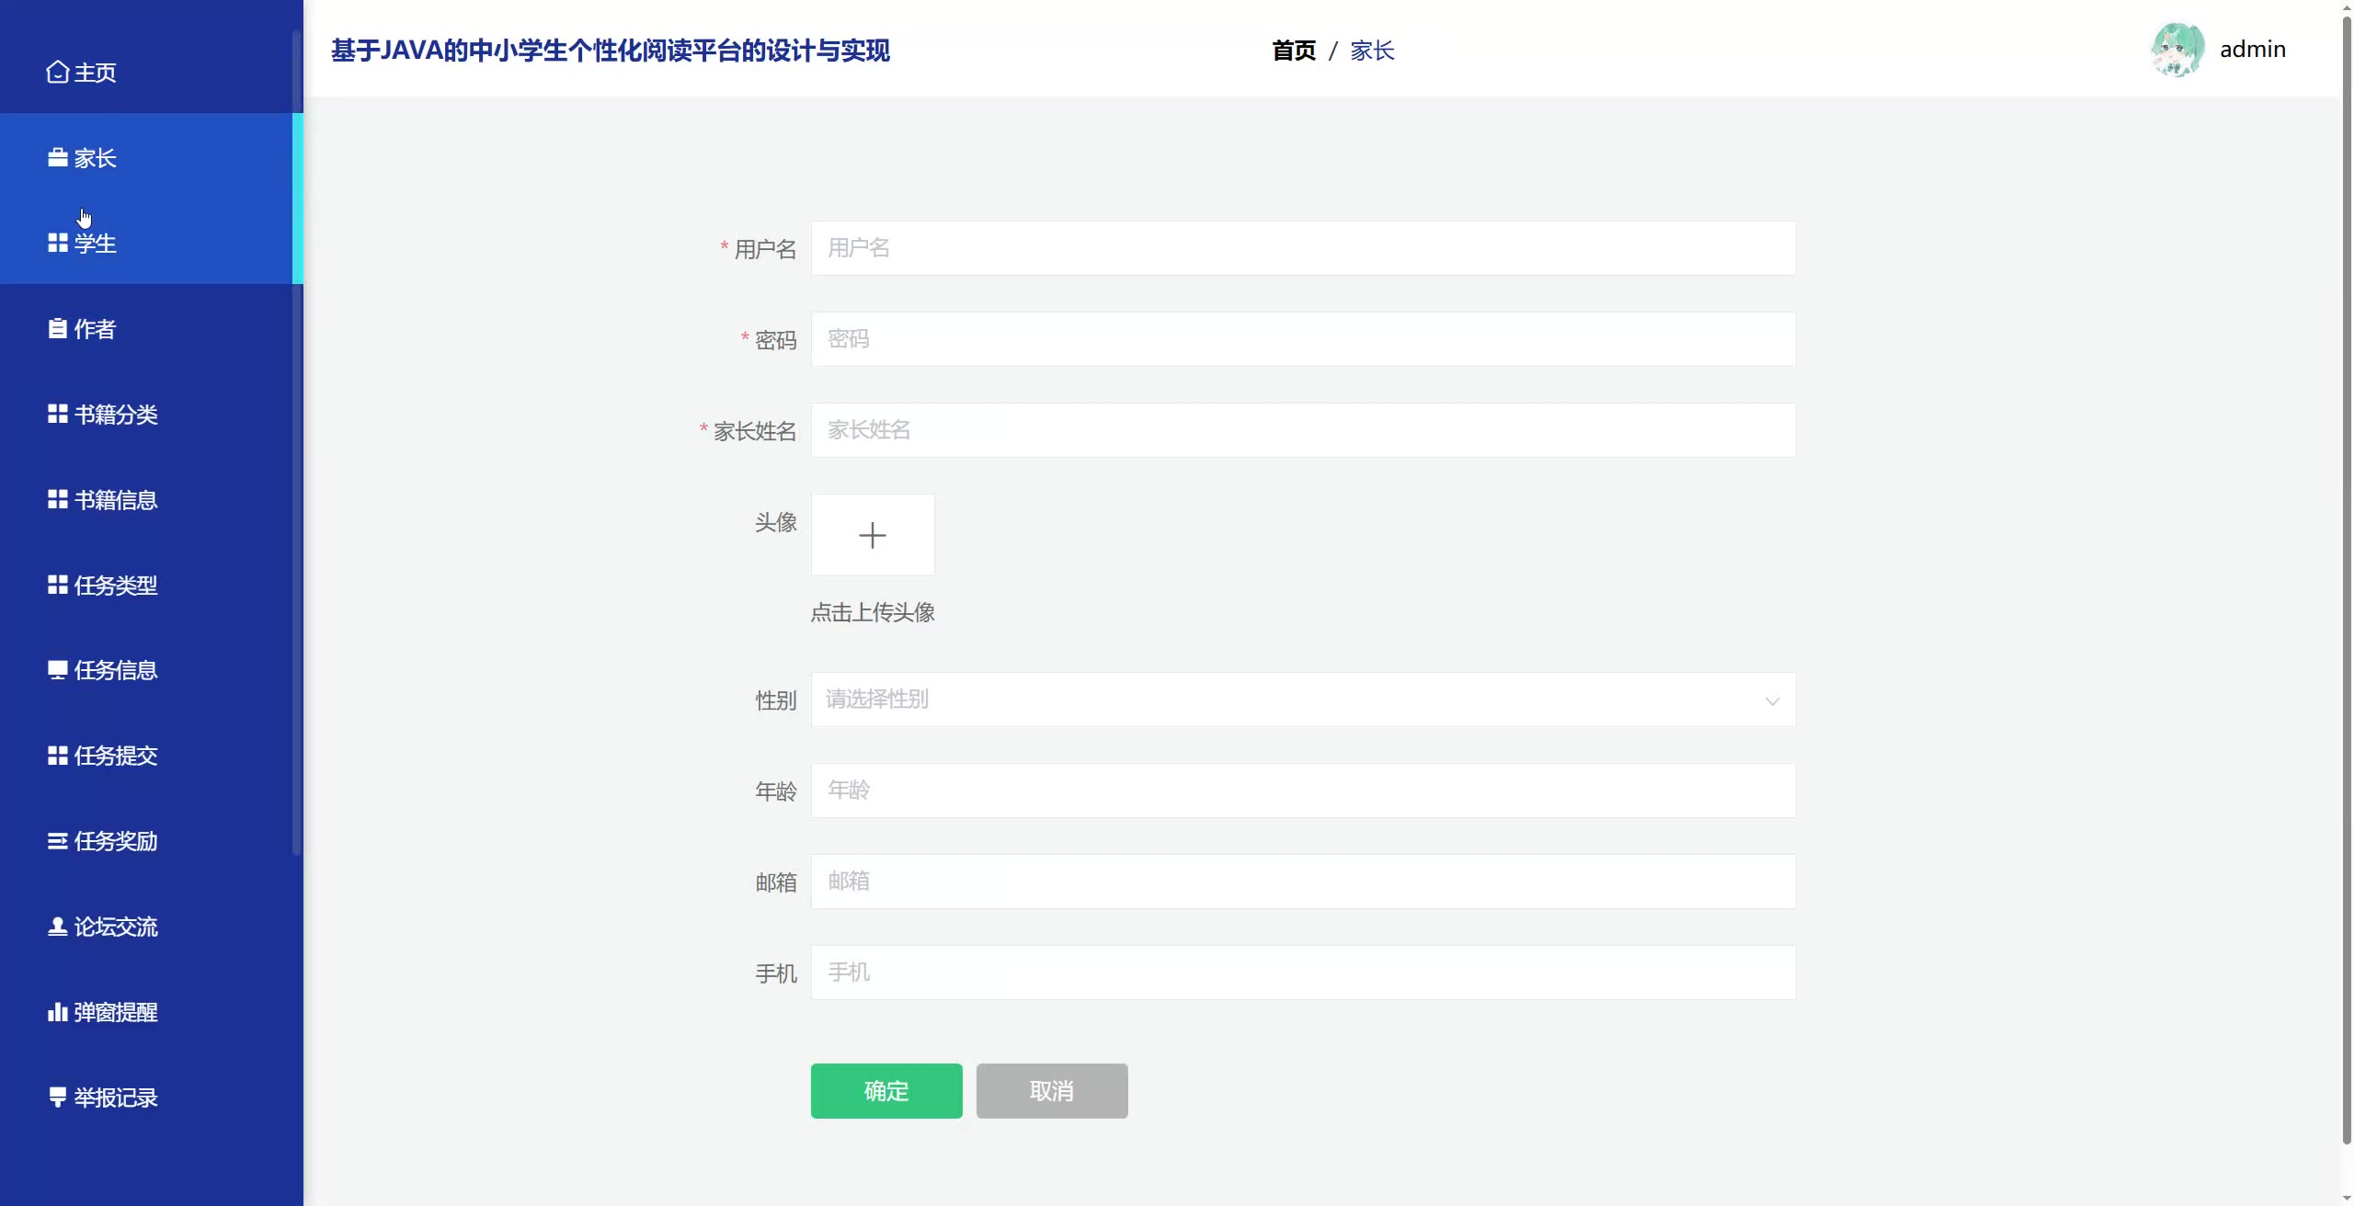This screenshot has height=1206, width=2354.
Task: Click the home icon beside 主页
Action: (57, 72)
